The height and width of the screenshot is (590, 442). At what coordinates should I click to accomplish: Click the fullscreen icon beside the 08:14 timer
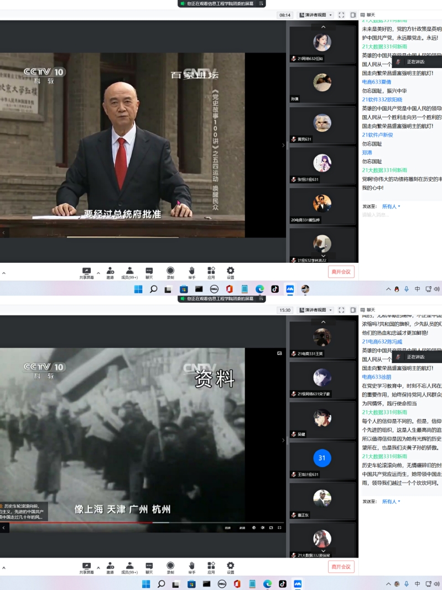tap(341, 15)
